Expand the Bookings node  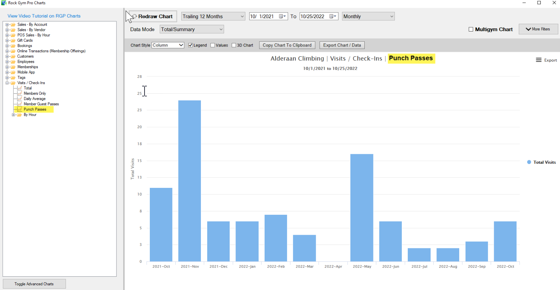[x=7, y=46]
